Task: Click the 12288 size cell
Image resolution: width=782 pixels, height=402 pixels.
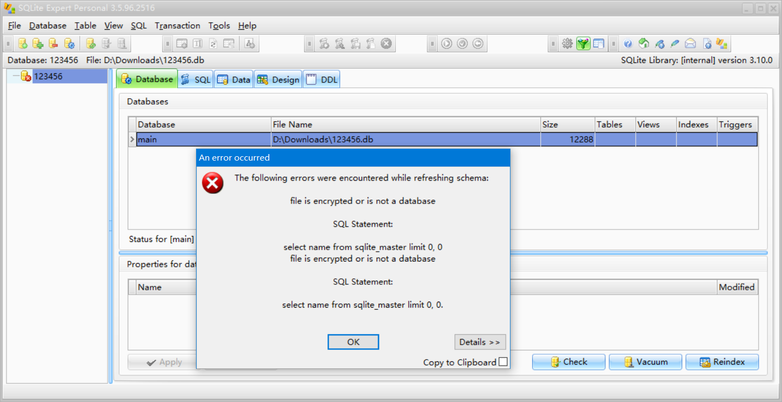Action: (567, 139)
